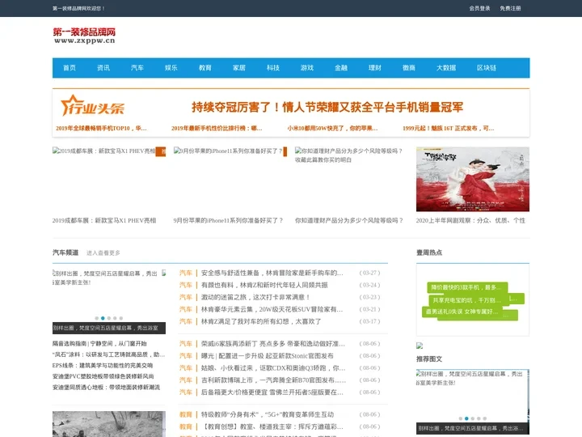
Task: Go to the 首页 nav item
Action: [x=70, y=68]
